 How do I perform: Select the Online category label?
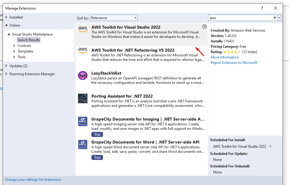15,25
